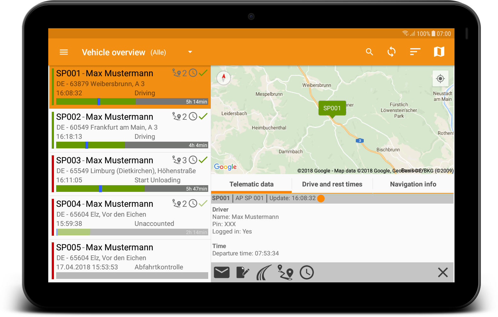The image size is (498, 317).
Task: Click the Bischbrunn label on the map
Action: pyautogui.click(x=388, y=150)
